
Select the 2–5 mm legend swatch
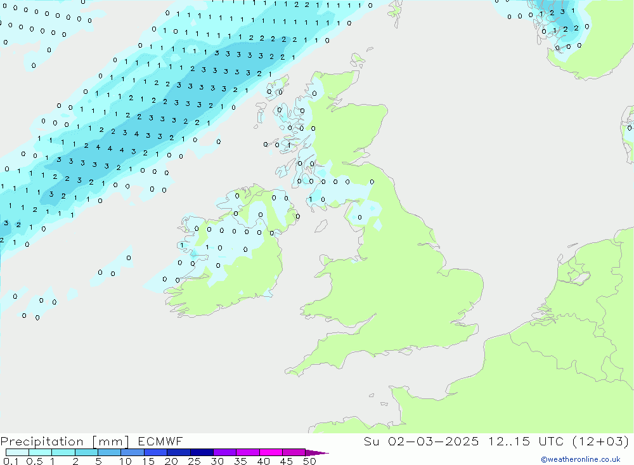click(86, 452)
